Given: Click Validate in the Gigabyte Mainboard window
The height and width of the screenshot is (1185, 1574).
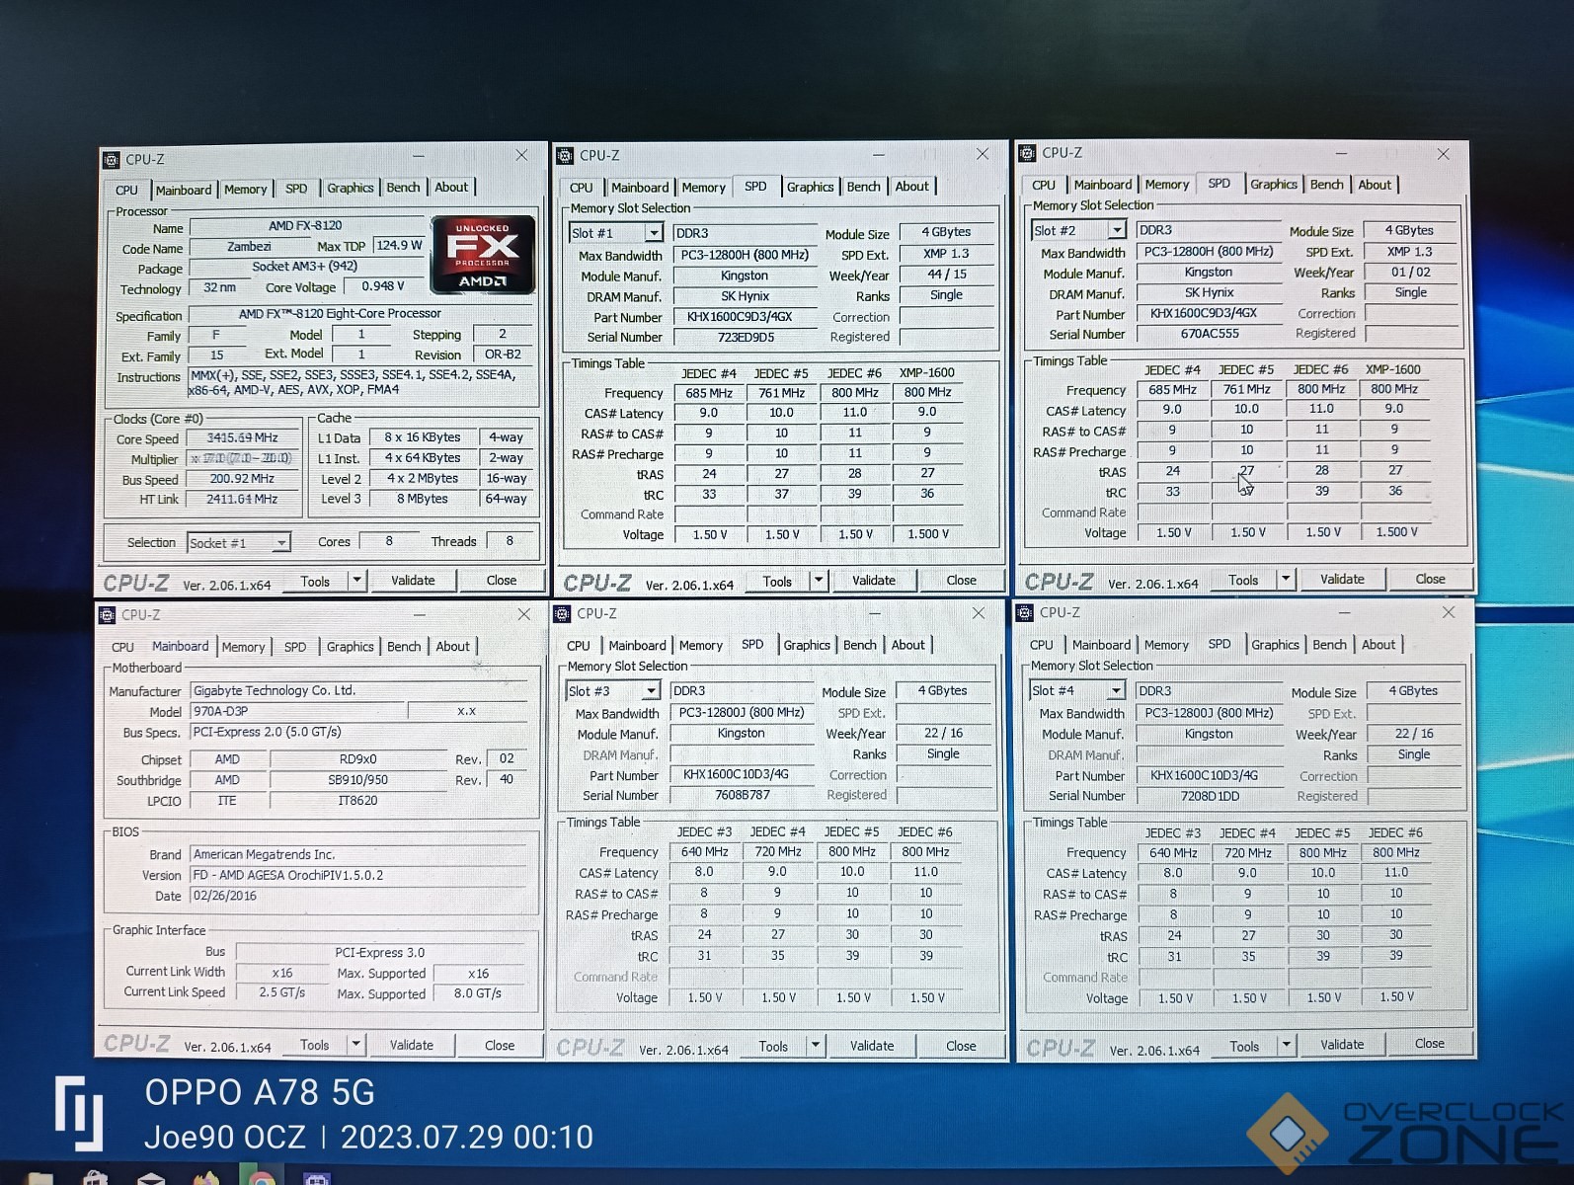Looking at the screenshot, I should click(x=412, y=1045).
